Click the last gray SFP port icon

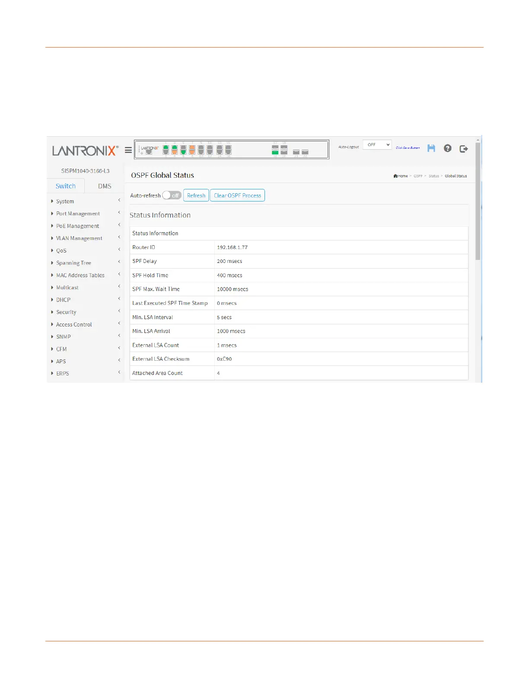coord(305,152)
